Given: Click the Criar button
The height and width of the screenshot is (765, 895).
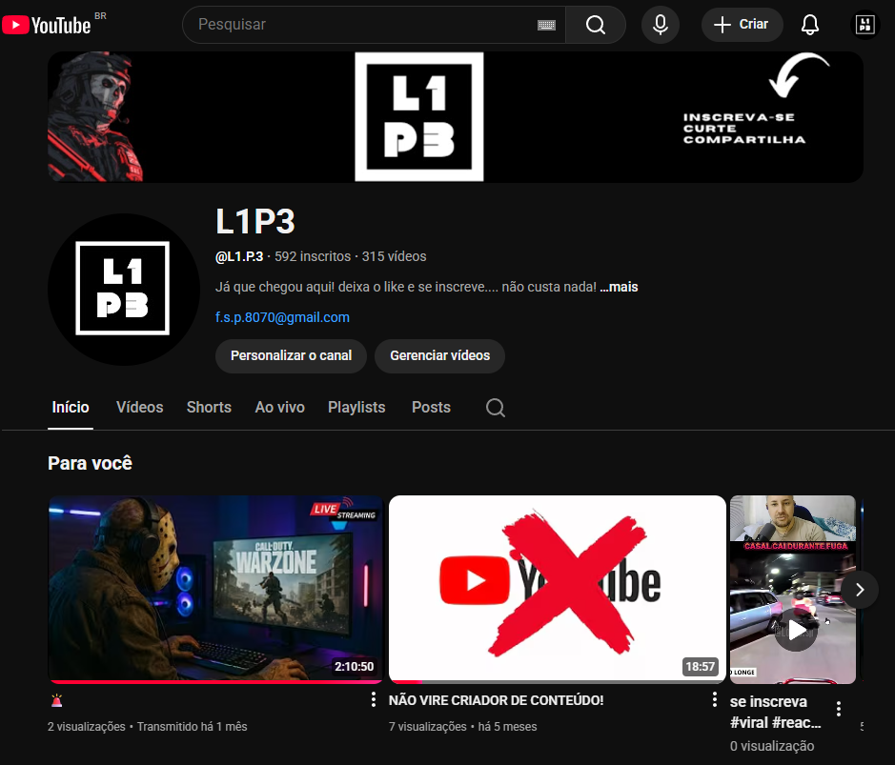Looking at the screenshot, I should coord(742,25).
